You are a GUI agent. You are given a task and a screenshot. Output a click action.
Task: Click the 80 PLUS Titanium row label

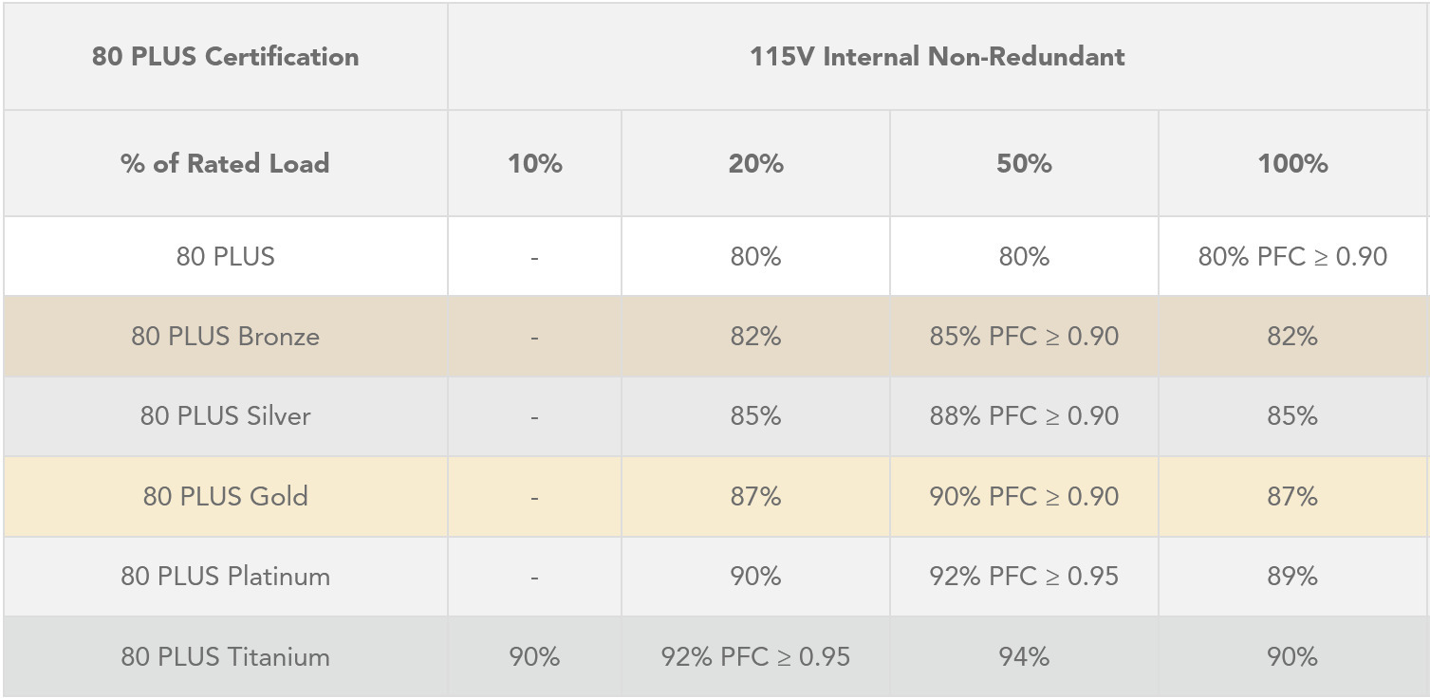[226, 656]
